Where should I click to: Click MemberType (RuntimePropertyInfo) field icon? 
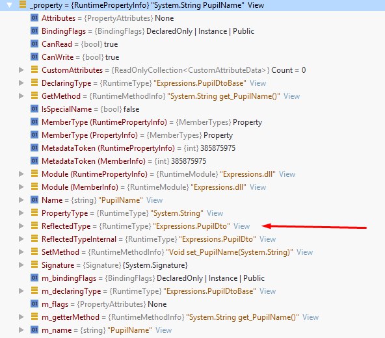(34, 122)
